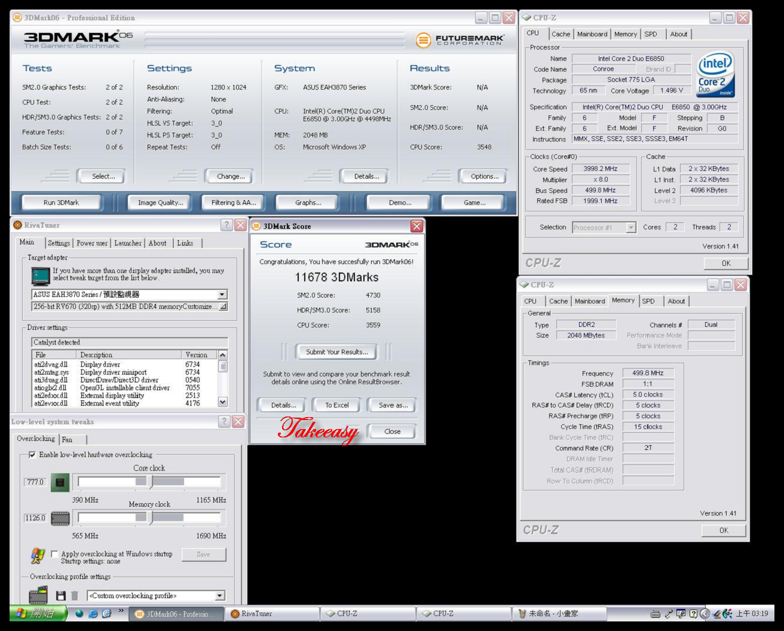Viewport: 784px width, 631px height.
Task: Switch to the Mainboard tab in the top CPU-Z window
Action: click(592, 34)
